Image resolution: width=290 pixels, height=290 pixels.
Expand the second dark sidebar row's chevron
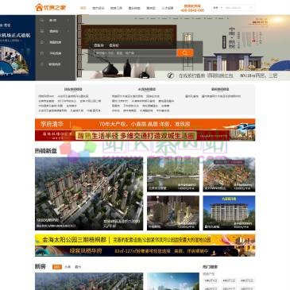68,31
